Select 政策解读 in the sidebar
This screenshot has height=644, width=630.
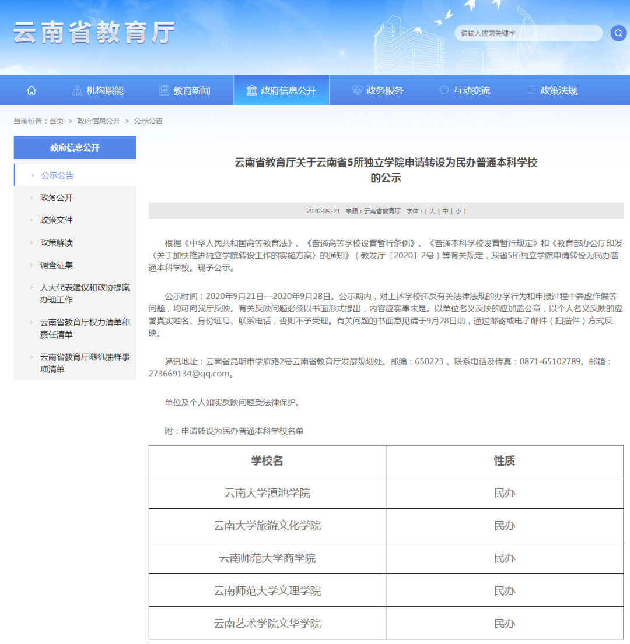click(x=57, y=242)
